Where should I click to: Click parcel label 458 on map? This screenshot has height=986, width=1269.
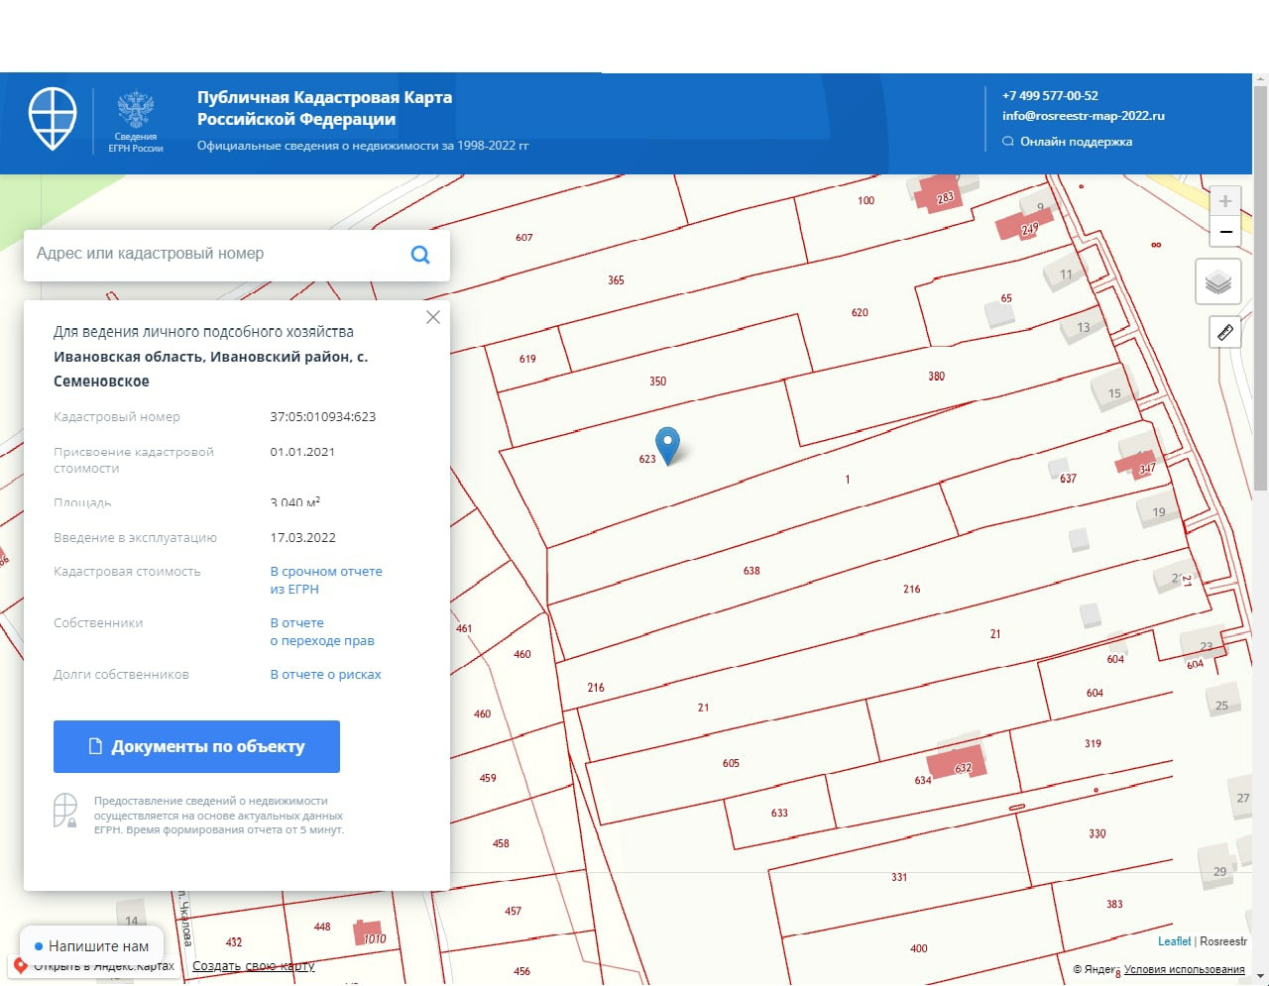click(501, 844)
